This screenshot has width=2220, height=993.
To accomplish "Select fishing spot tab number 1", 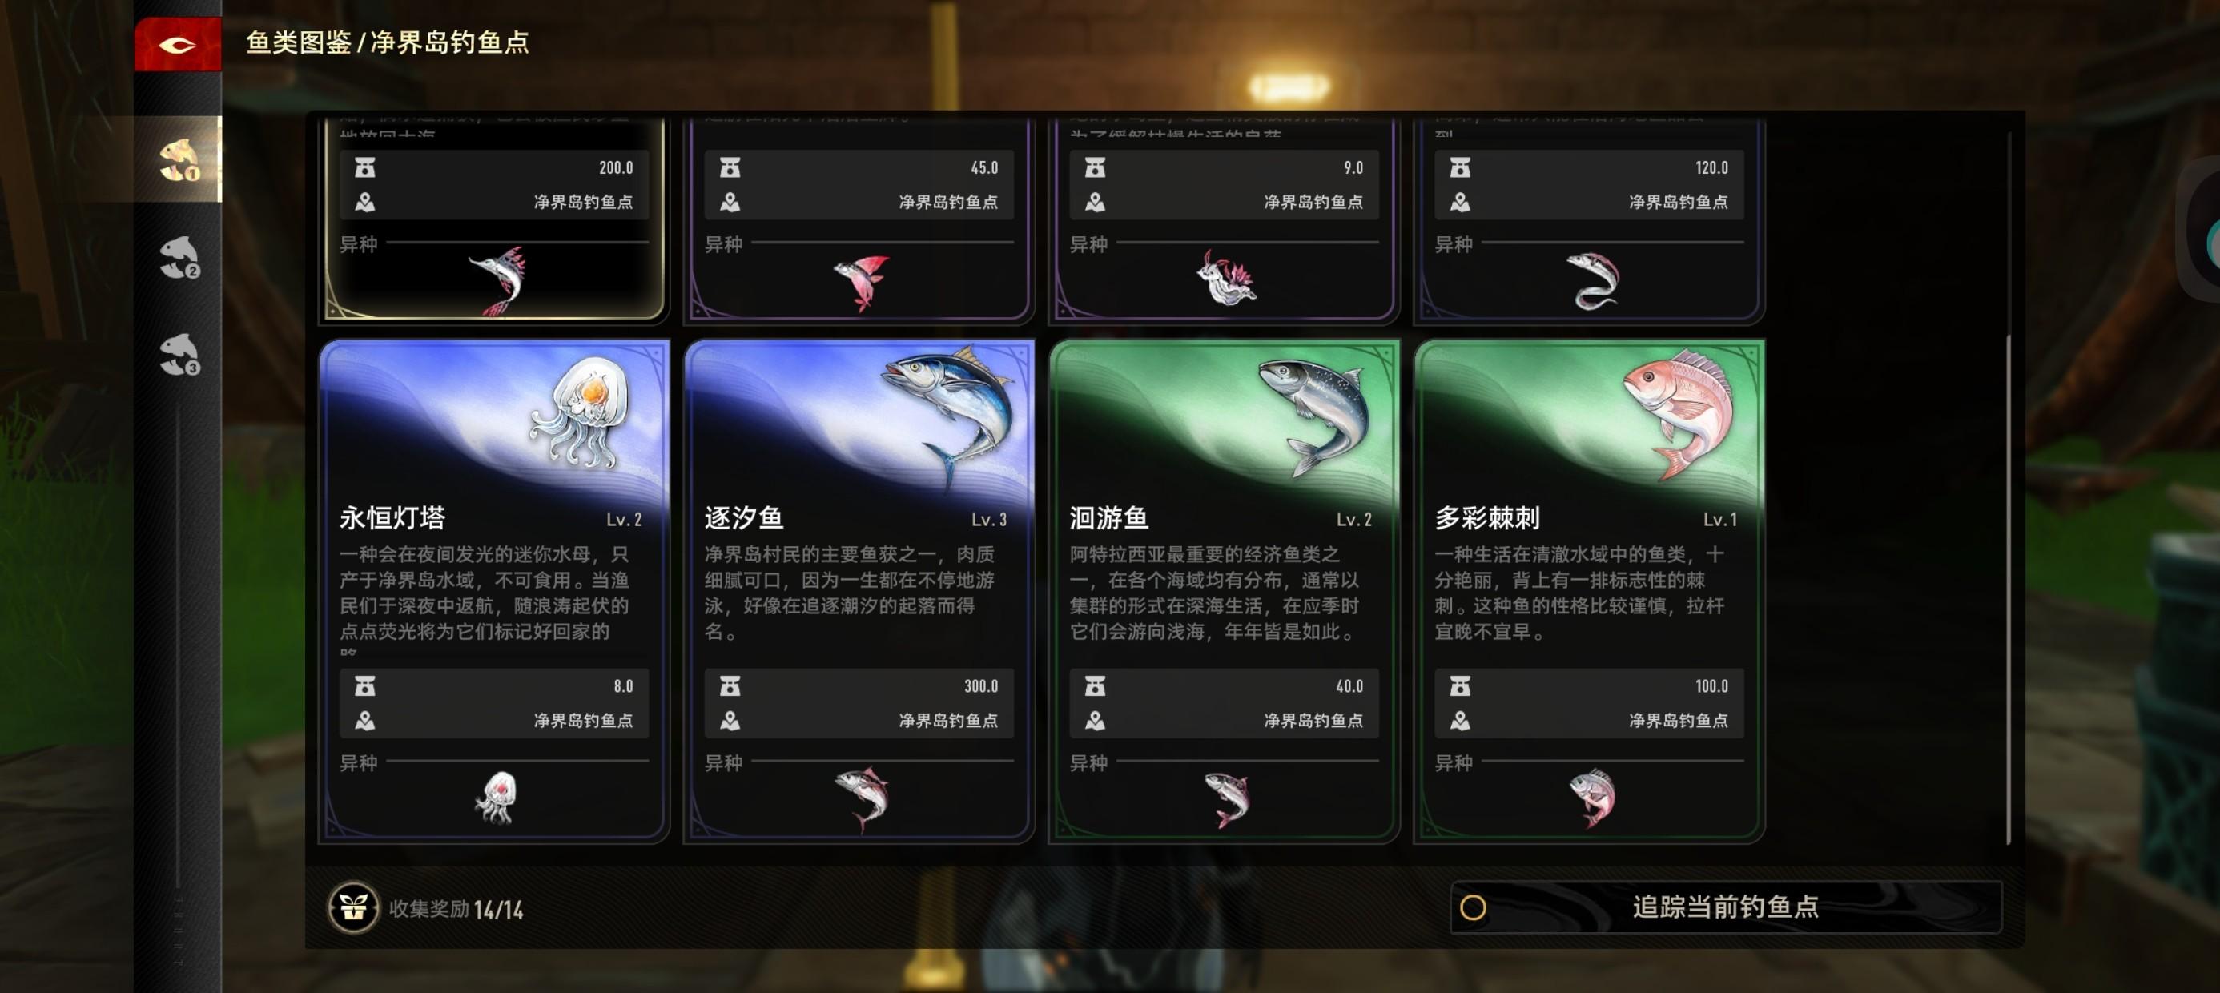I will tap(179, 159).
